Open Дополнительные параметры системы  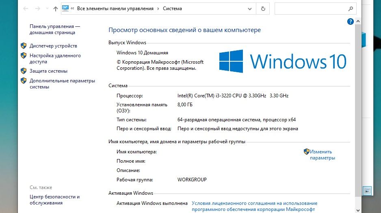(x=62, y=84)
